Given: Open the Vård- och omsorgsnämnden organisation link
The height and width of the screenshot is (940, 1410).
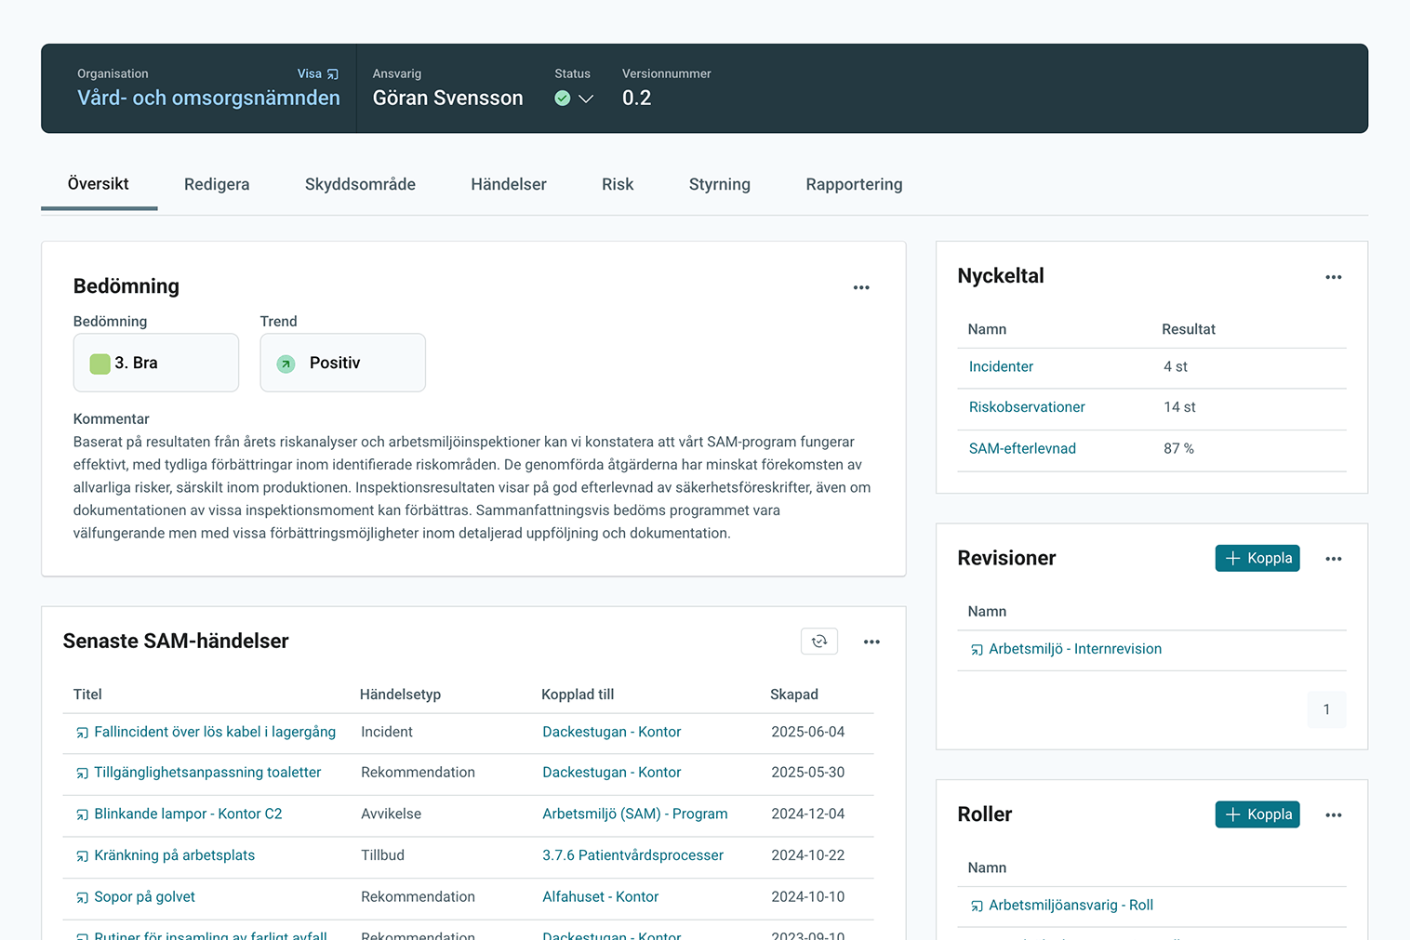Looking at the screenshot, I should click(x=208, y=99).
